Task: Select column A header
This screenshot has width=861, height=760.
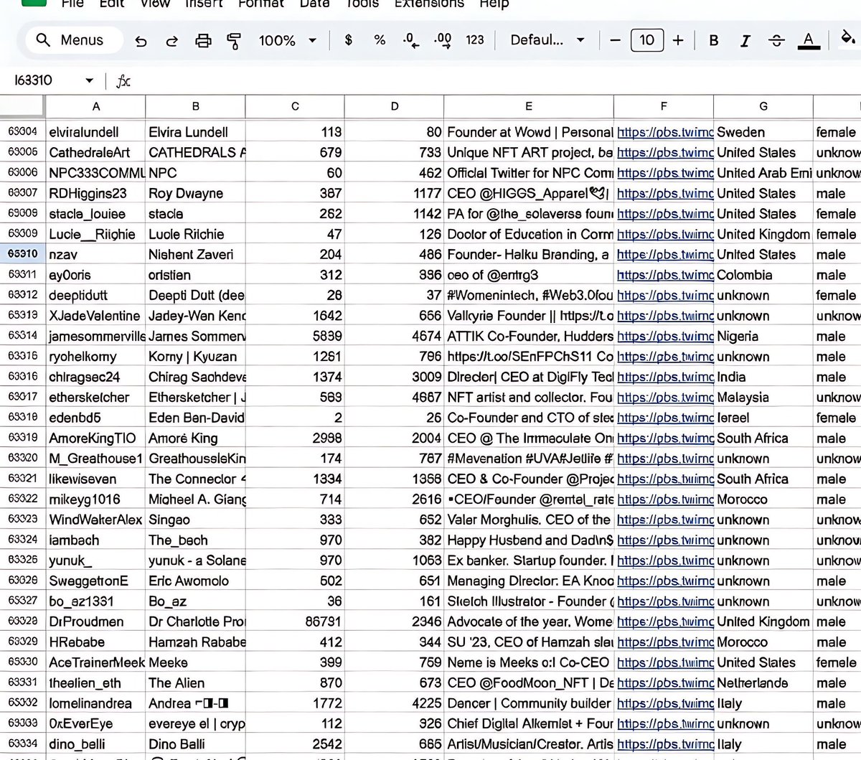Action: click(96, 106)
